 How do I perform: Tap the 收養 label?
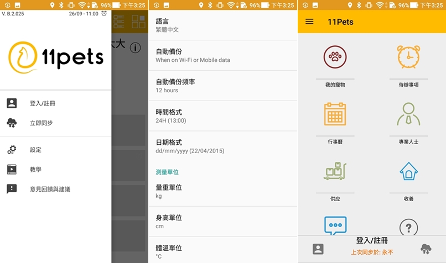(x=408, y=199)
